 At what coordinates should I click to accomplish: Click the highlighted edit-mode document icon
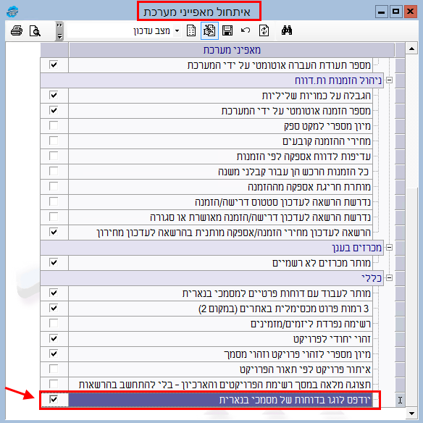[209, 30]
